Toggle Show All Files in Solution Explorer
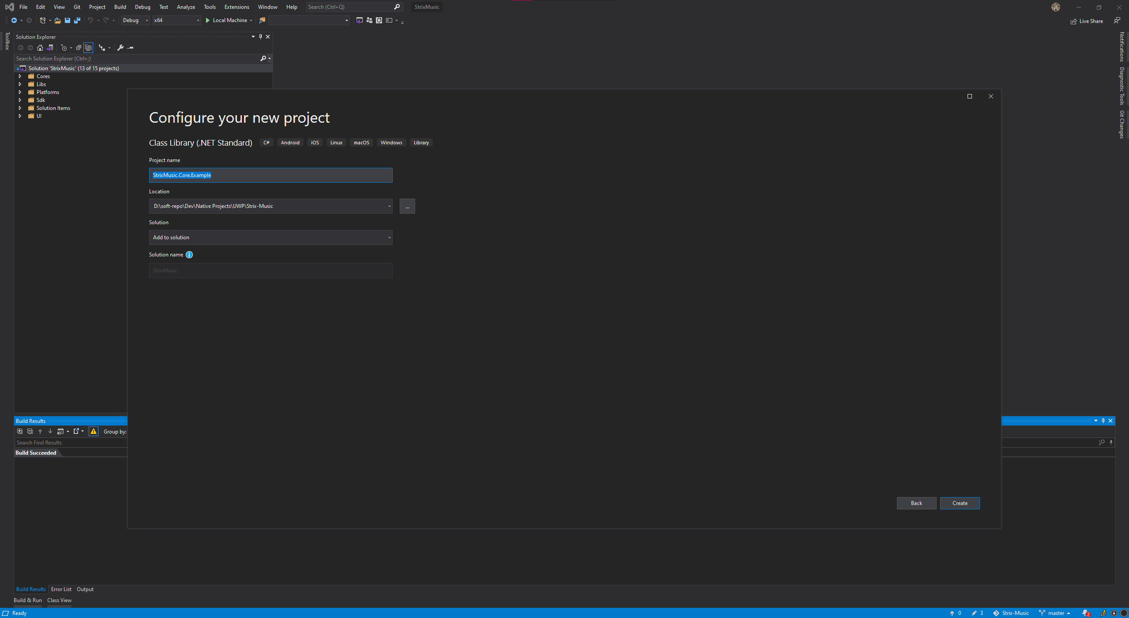This screenshot has width=1129, height=618. coord(88,48)
